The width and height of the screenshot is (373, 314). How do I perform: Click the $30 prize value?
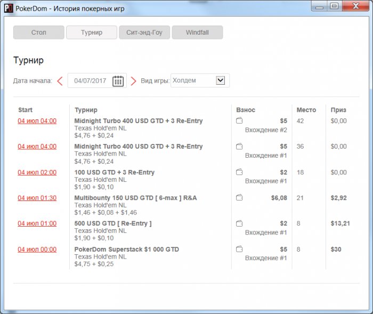(336, 249)
